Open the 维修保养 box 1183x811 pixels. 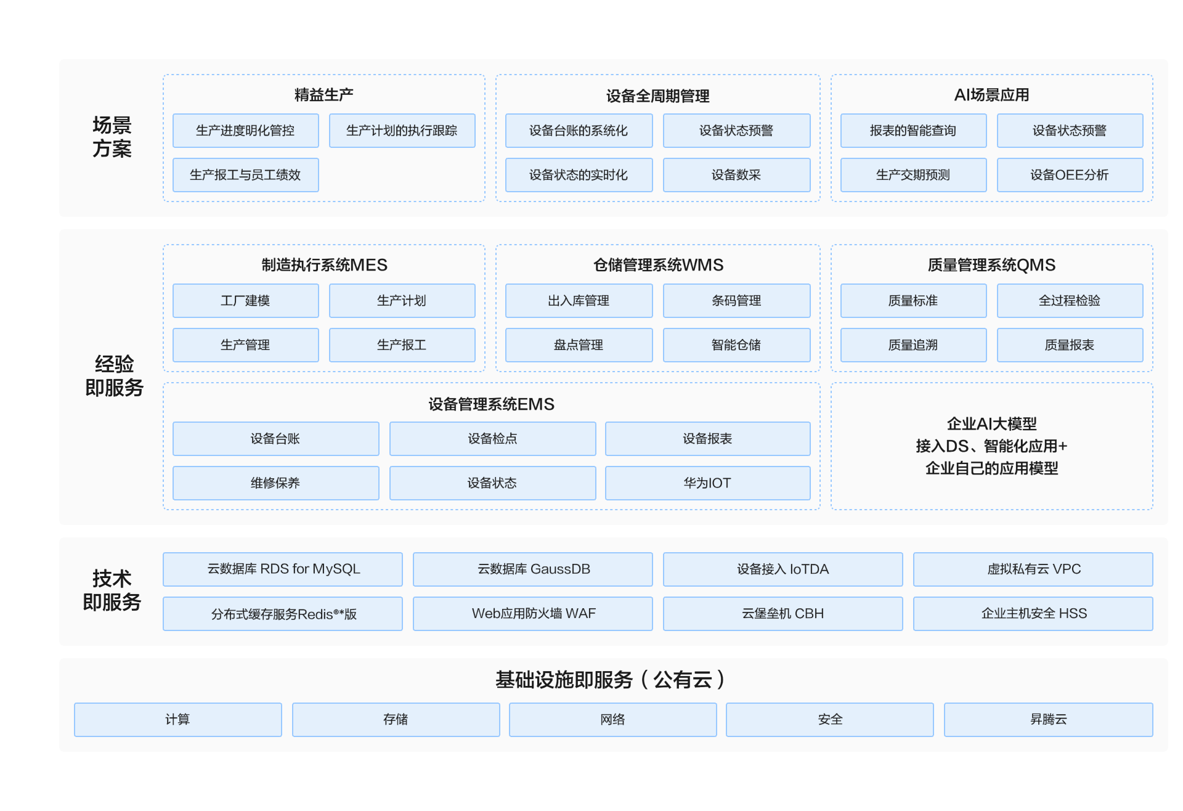[x=275, y=483]
